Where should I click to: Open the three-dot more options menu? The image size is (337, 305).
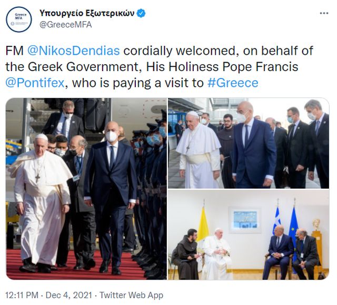[x=324, y=13]
